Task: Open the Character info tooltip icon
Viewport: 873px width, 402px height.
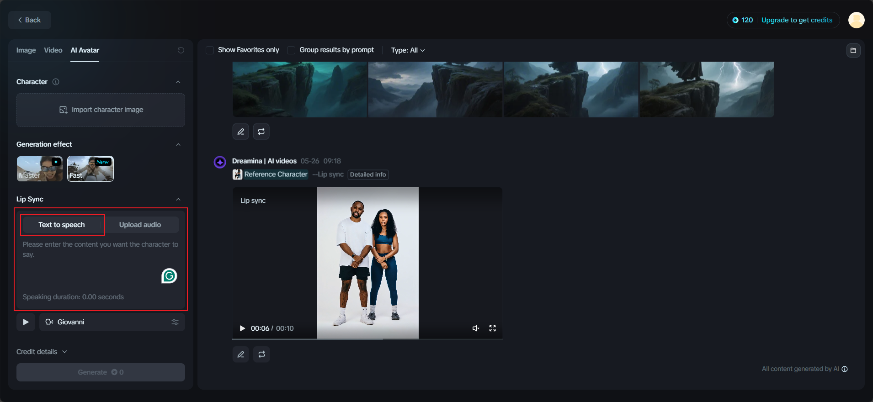Action: pyautogui.click(x=56, y=82)
